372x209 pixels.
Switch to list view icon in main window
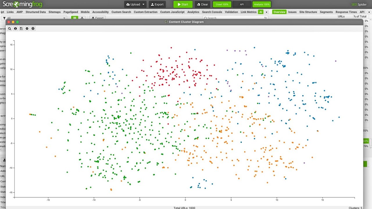[x=75, y=18]
